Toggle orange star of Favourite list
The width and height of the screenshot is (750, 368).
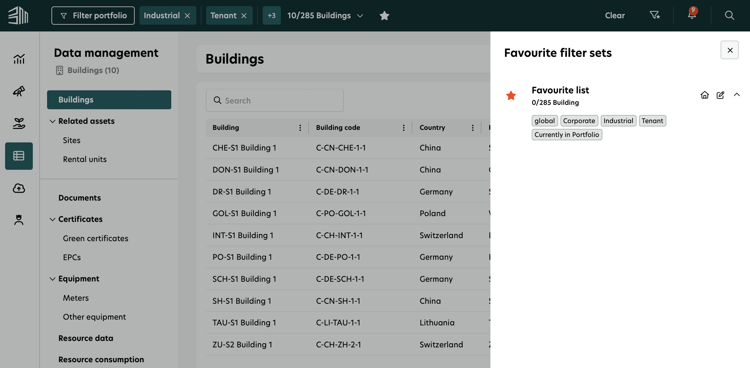(511, 96)
